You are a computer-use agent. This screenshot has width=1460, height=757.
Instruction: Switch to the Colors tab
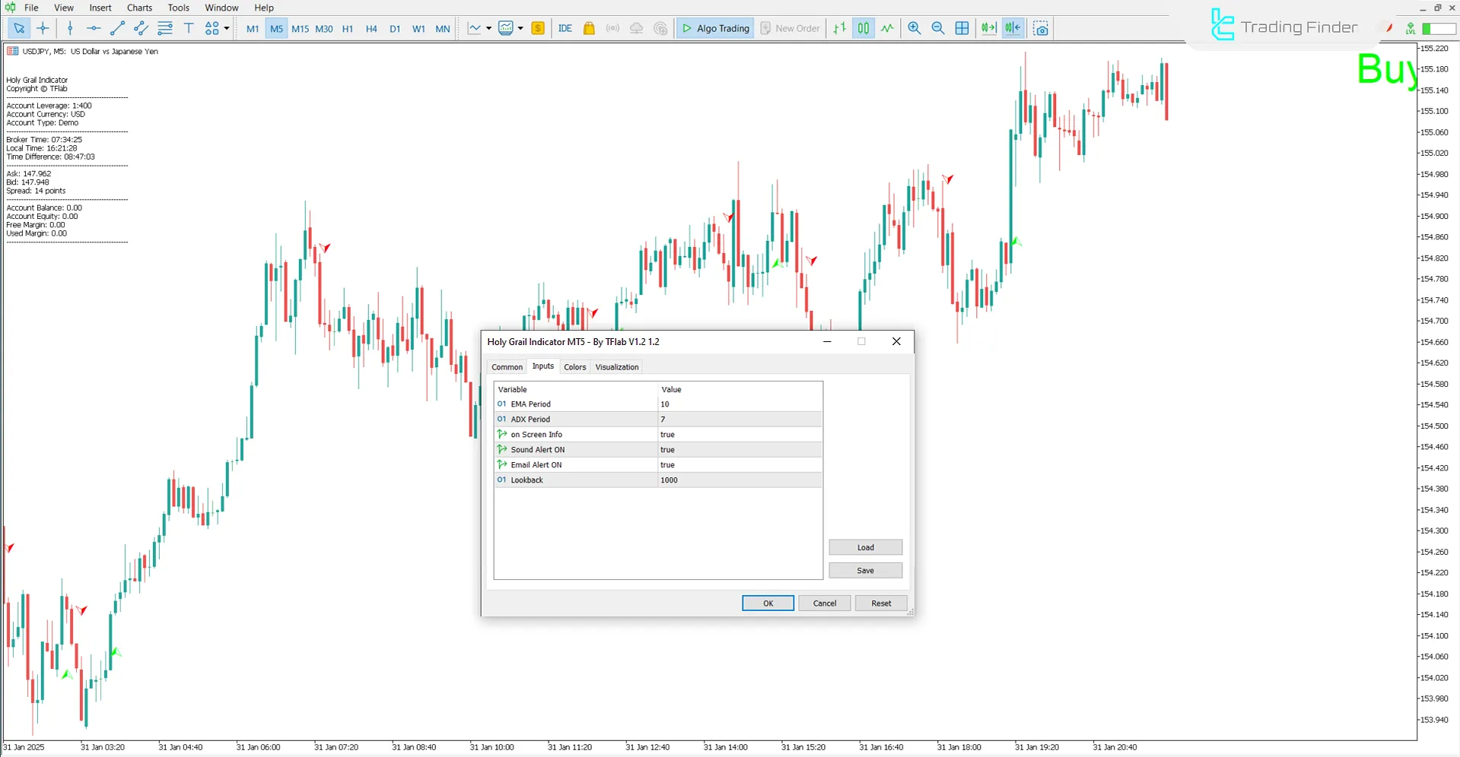tap(575, 366)
